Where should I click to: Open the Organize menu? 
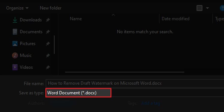[x=17, y=8]
